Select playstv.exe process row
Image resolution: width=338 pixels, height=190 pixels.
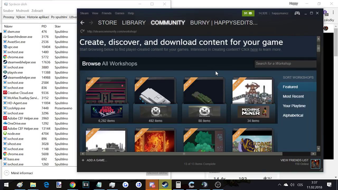[40, 73]
